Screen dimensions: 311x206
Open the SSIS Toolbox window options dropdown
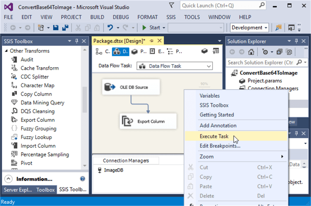point(69,41)
